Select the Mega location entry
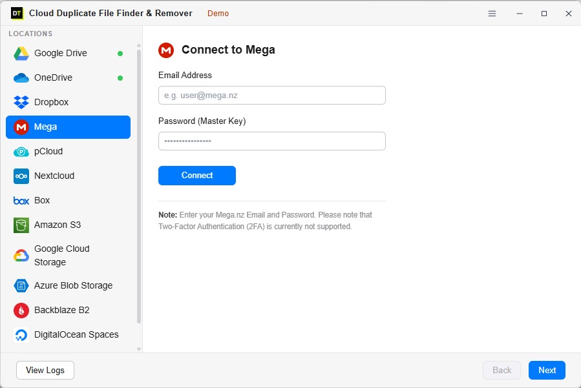 [68, 127]
